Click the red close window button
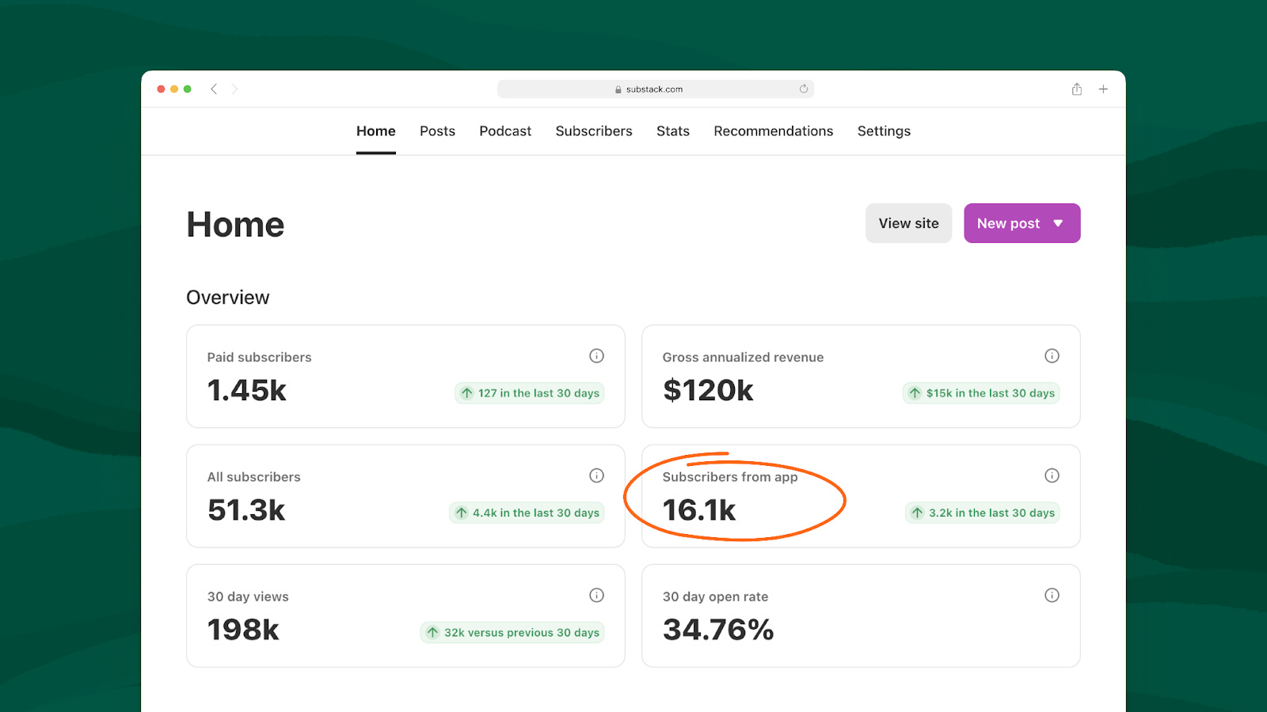 161,89
